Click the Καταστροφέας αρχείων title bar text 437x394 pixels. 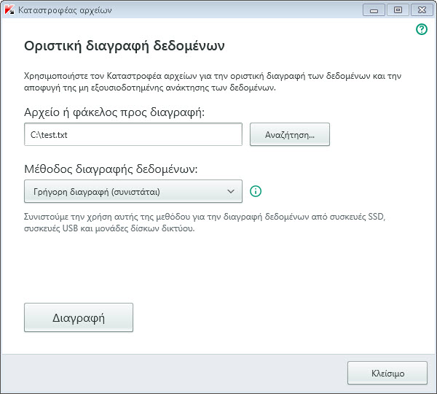[60, 9]
